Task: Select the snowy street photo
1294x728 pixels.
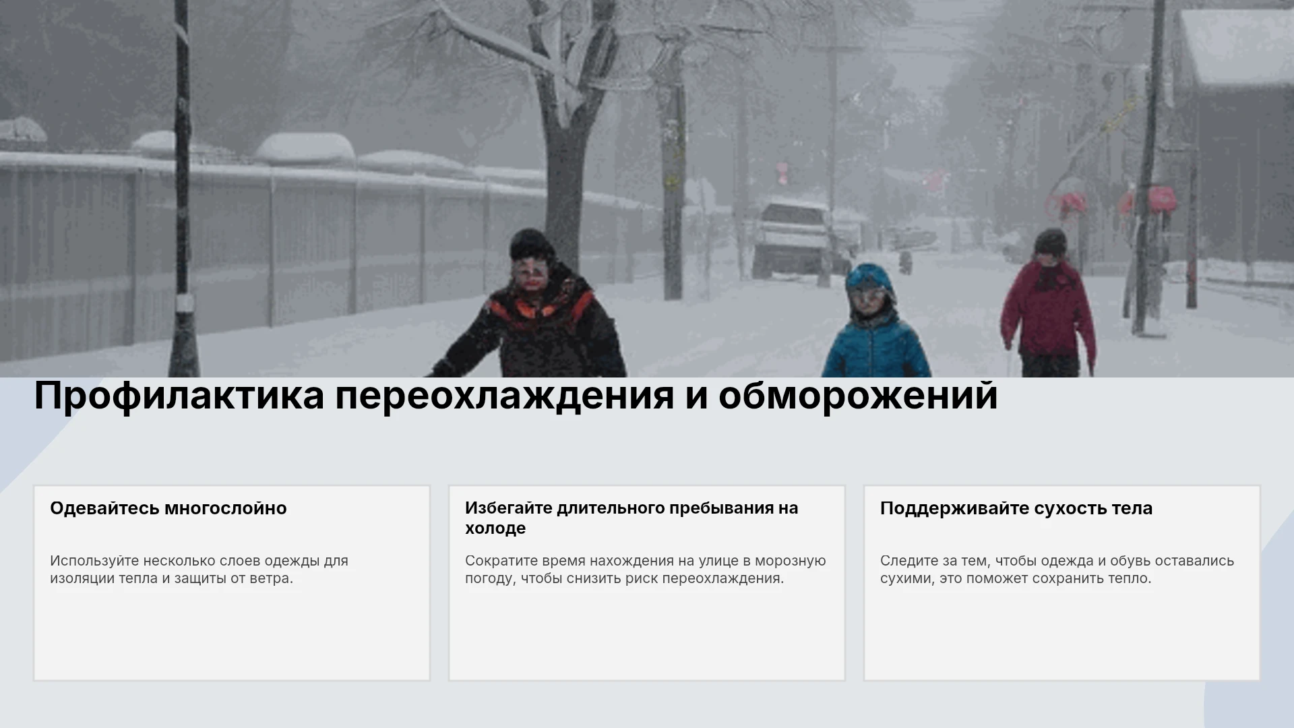Action: [x=647, y=189]
